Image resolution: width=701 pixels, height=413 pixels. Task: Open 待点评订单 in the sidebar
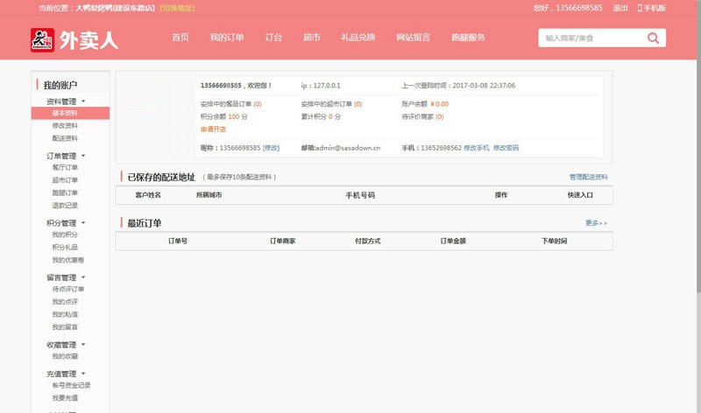[x=68, y=289]
